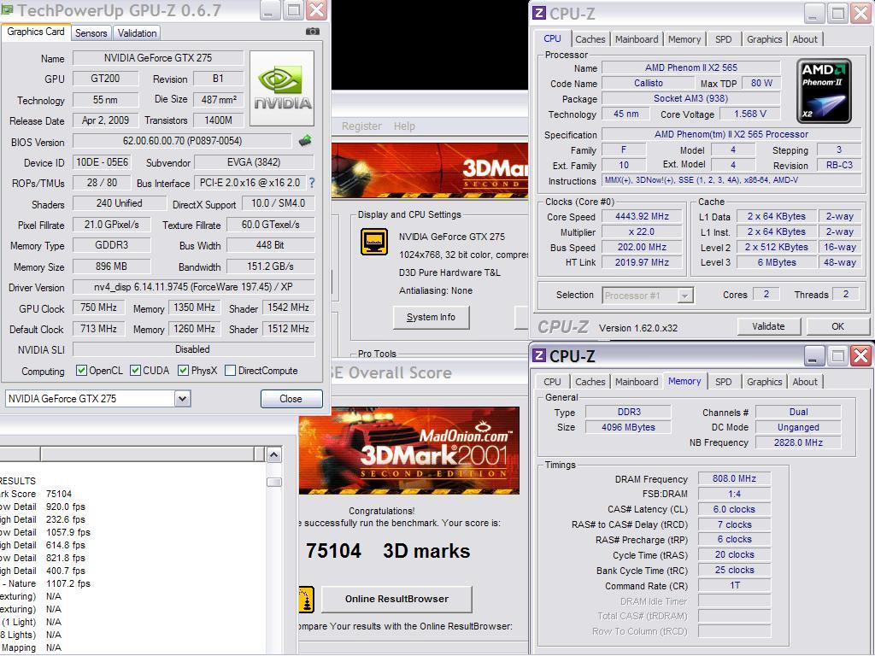This screenshot has height=656, width=875.
Task: Open the Caches tab in top CPU-Z
Action: coord(590,39)
